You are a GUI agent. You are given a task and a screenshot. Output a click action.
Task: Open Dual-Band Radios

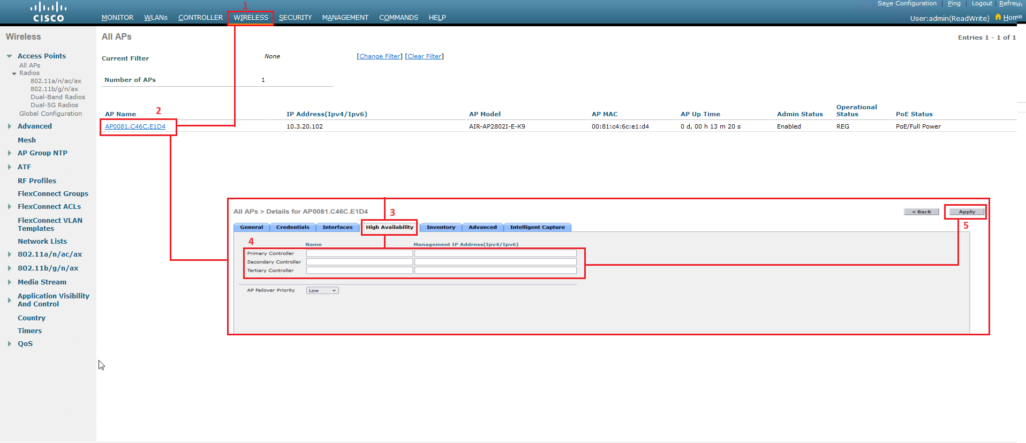[58, 97]
